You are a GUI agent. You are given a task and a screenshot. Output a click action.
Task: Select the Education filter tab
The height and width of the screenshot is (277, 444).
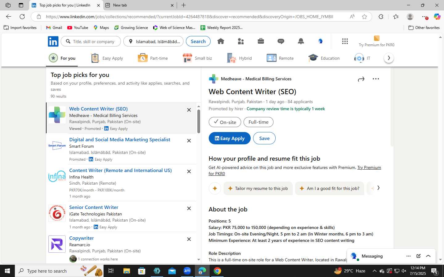[324, 58]
